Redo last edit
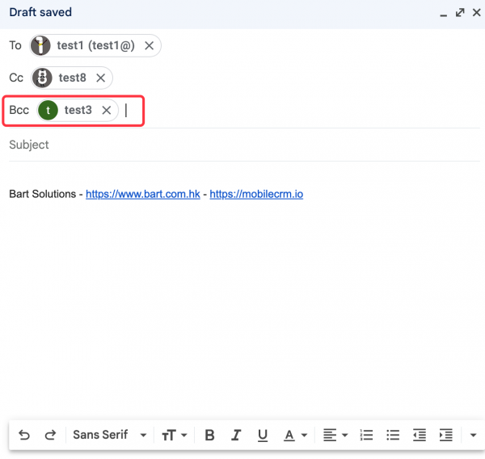 (x=50, y=435)
